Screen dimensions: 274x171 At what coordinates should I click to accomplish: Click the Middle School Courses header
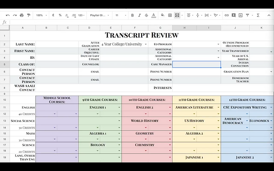point(57,100)
